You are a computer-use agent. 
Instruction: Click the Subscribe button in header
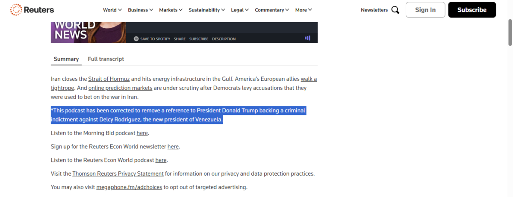(472, 10)
